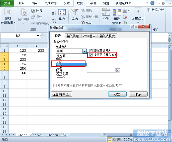Open the Name Box dropdown arrow
The height and width of the screenshot is (142, 172).
[38, 36]
